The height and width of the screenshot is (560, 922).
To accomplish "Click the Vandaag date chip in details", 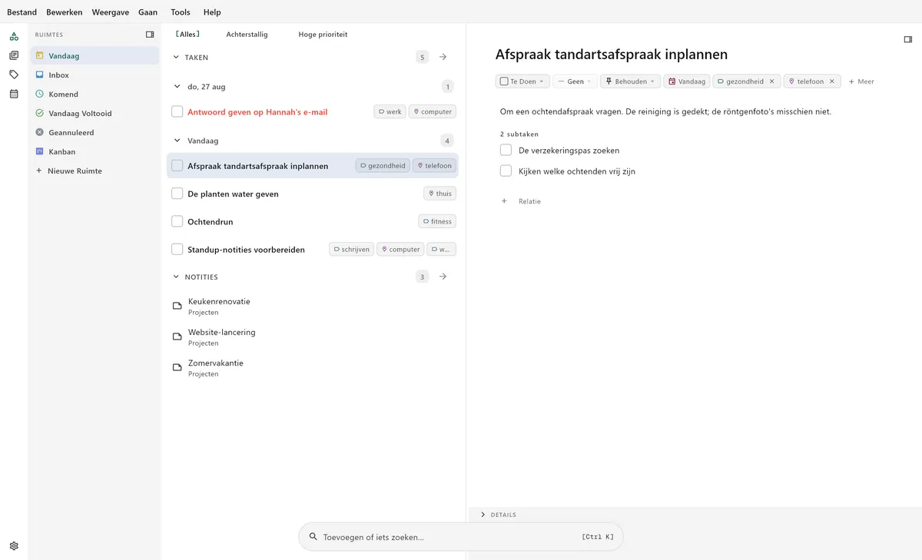I will pos(686,81).
